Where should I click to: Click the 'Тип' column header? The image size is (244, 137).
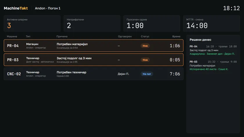point(28,36)
